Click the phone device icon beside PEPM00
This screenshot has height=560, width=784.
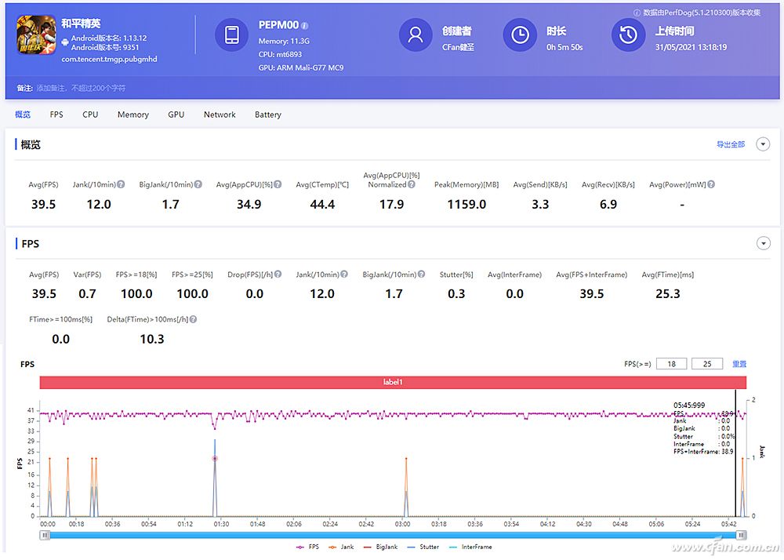(x=232, y=35)
